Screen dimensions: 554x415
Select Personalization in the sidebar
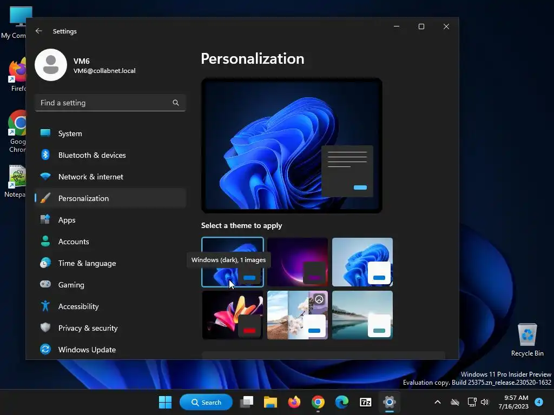[x=110, y=198]
